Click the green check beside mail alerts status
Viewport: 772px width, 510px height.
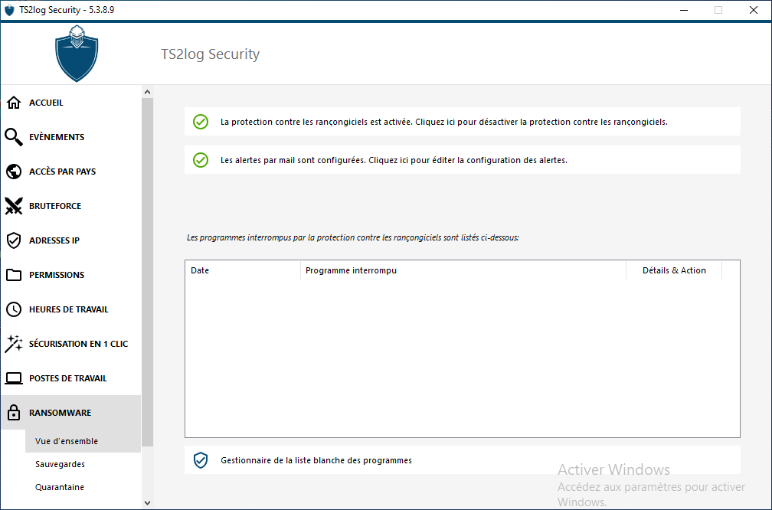pos(201,160)
